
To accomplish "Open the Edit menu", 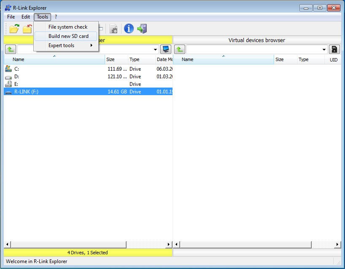I will coord(26,17).
